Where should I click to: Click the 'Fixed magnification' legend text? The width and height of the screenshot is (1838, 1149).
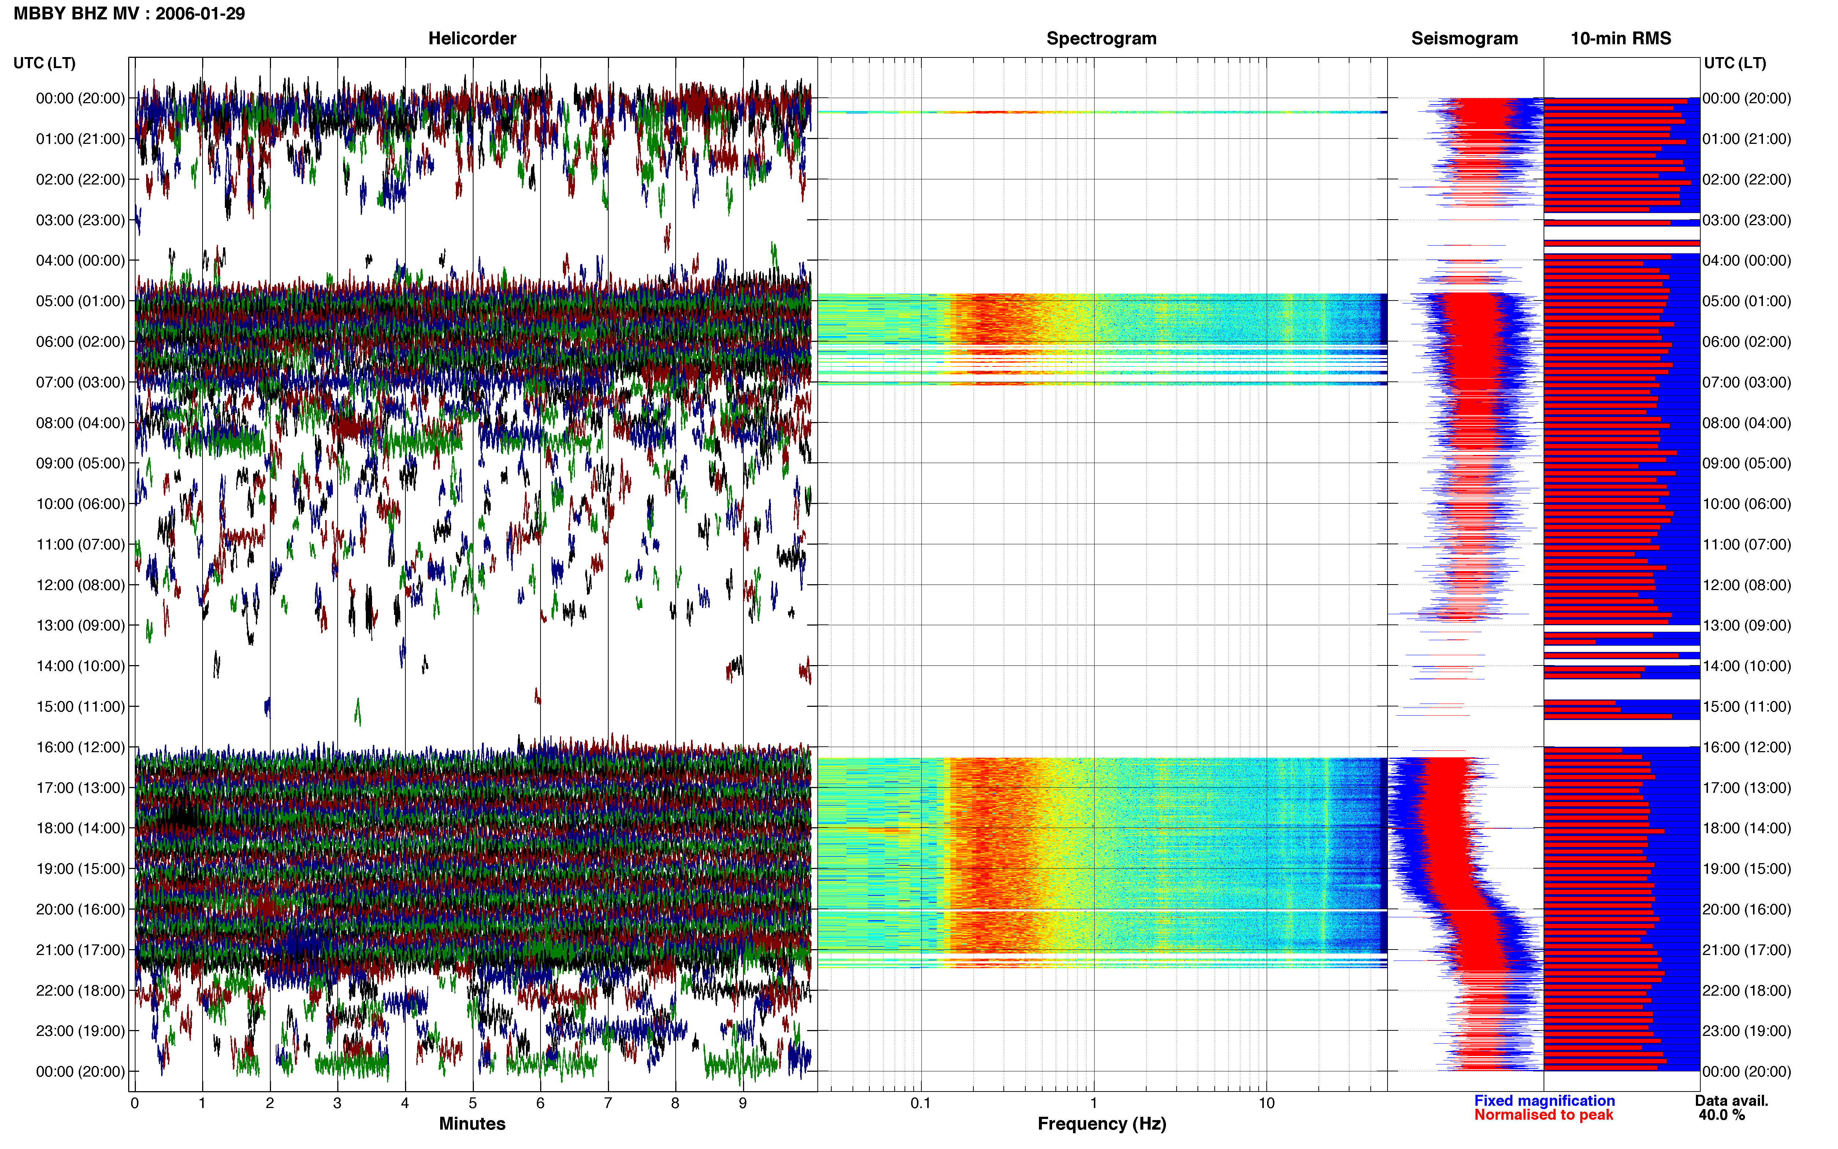(1544, 1100)
